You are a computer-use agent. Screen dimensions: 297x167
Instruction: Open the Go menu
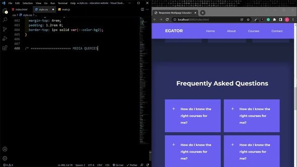point(45,3)
